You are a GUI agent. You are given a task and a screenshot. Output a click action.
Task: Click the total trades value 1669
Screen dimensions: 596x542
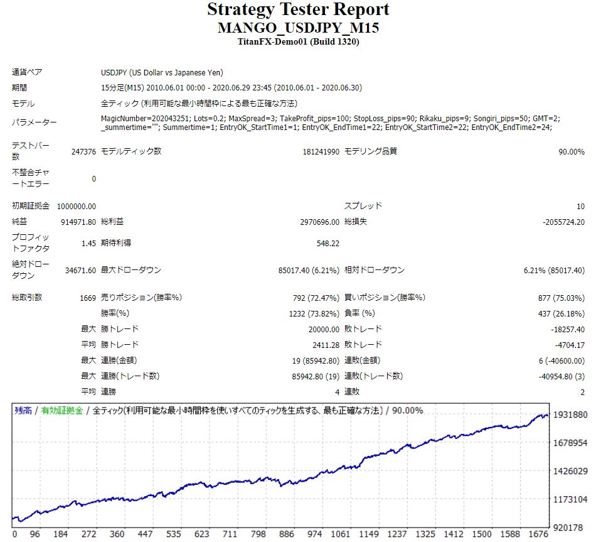point(88,298)
